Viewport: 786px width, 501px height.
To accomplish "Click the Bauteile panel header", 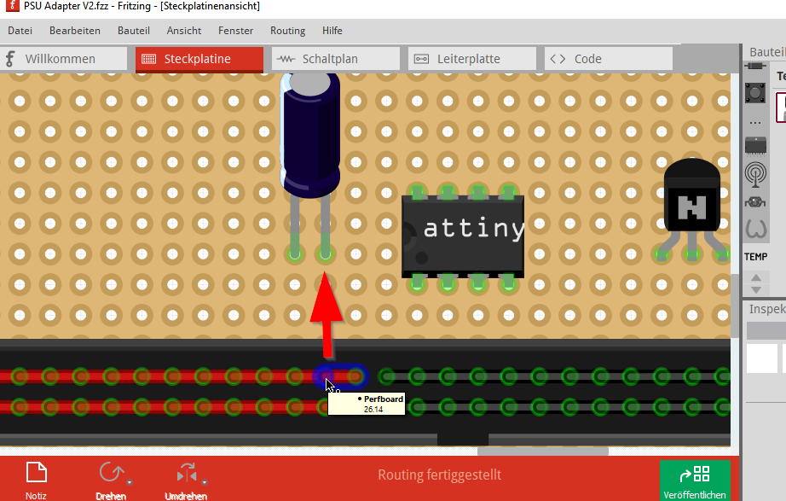I will pyautogui.click(x=766, y=52).
